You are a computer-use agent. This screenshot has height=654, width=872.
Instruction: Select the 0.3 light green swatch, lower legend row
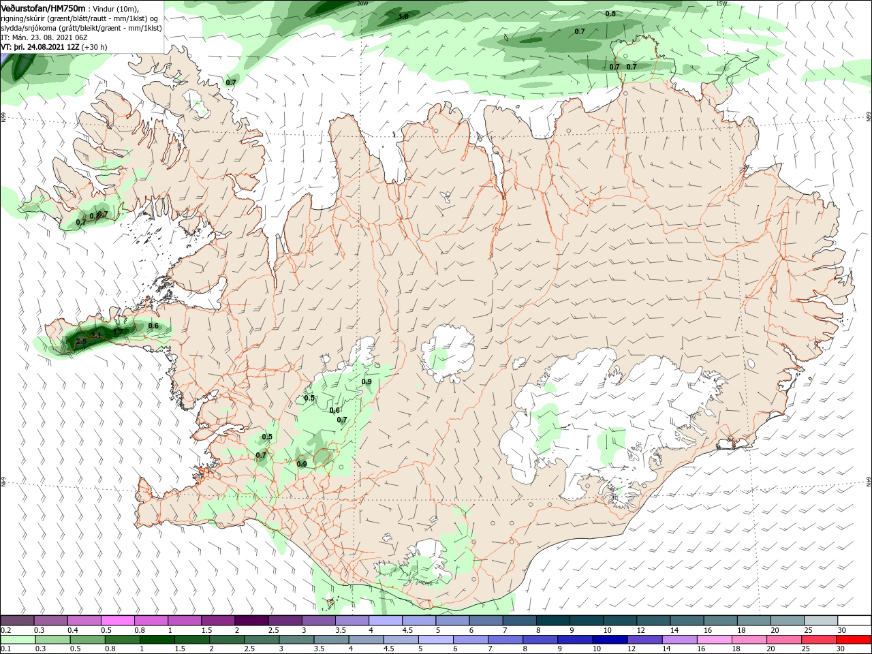point(53,640)
